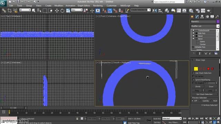Enable the Ignore Backfacing checkbox
Screen dimensions: 221x124
193,80
